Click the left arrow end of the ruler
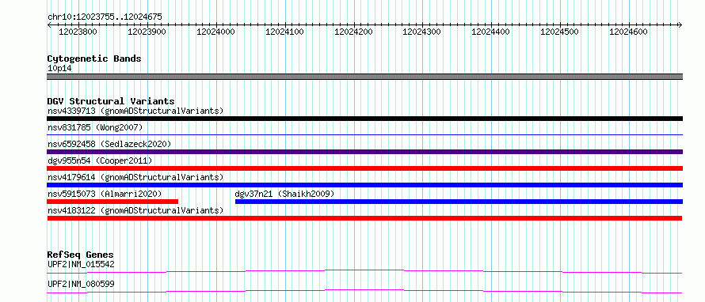Viewport: 705px width, 302px height. pyautogui.click(x=49, y=25)
